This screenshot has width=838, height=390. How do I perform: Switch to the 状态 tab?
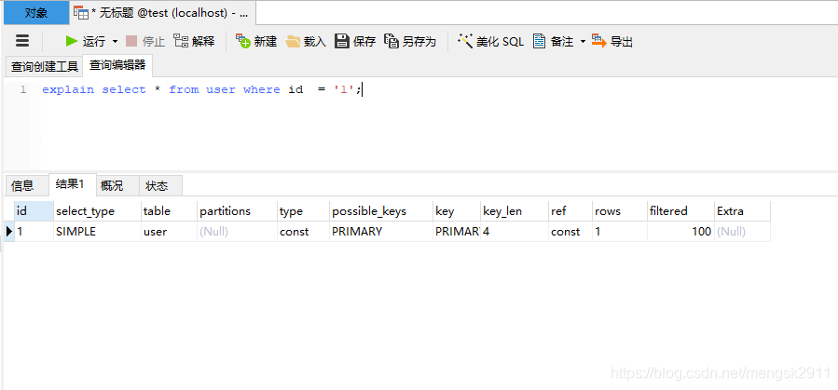160,185
